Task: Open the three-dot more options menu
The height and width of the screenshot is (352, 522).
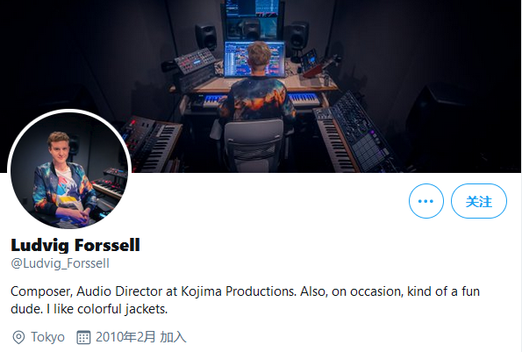Action: tap(426, 201)
